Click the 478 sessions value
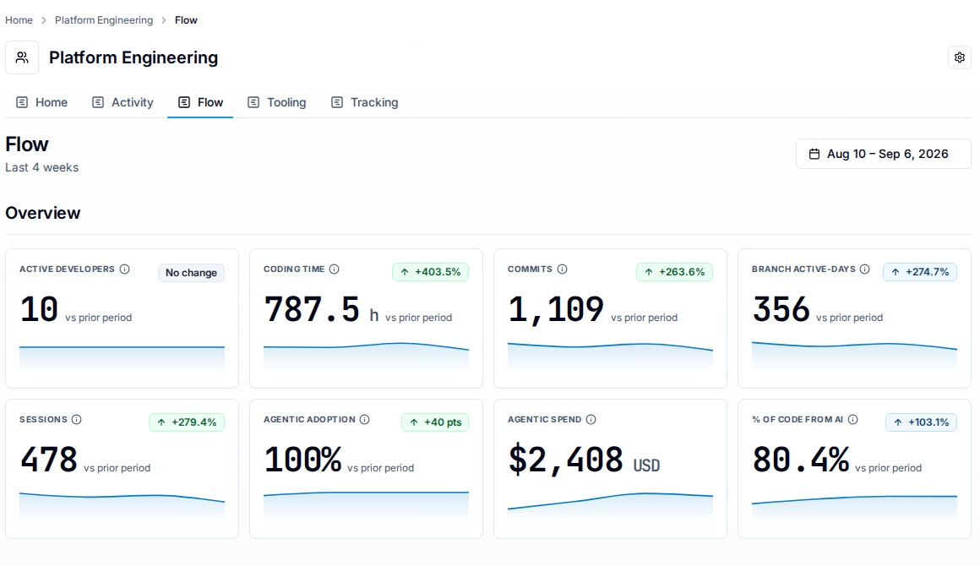This screenshot has width=980, height=566. pyautogui.click(x=49, y=460)
